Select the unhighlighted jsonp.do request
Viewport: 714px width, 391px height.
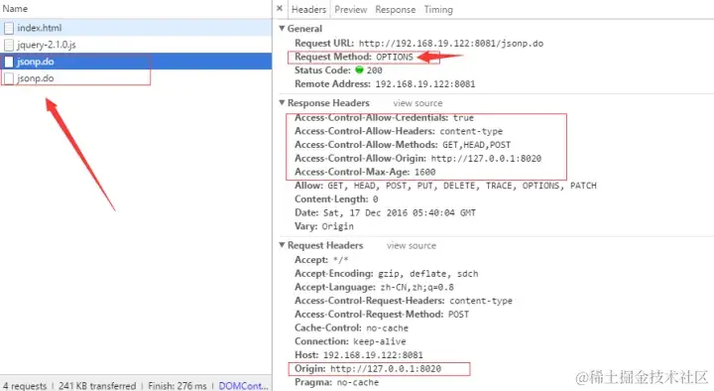pyautogui.click(x=136, y=78)
